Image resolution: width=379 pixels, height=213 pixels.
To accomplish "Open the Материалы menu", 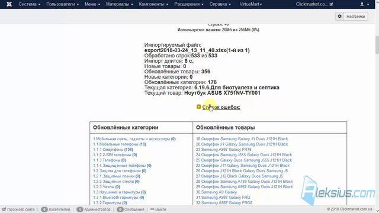I will [x=120, y=4].
